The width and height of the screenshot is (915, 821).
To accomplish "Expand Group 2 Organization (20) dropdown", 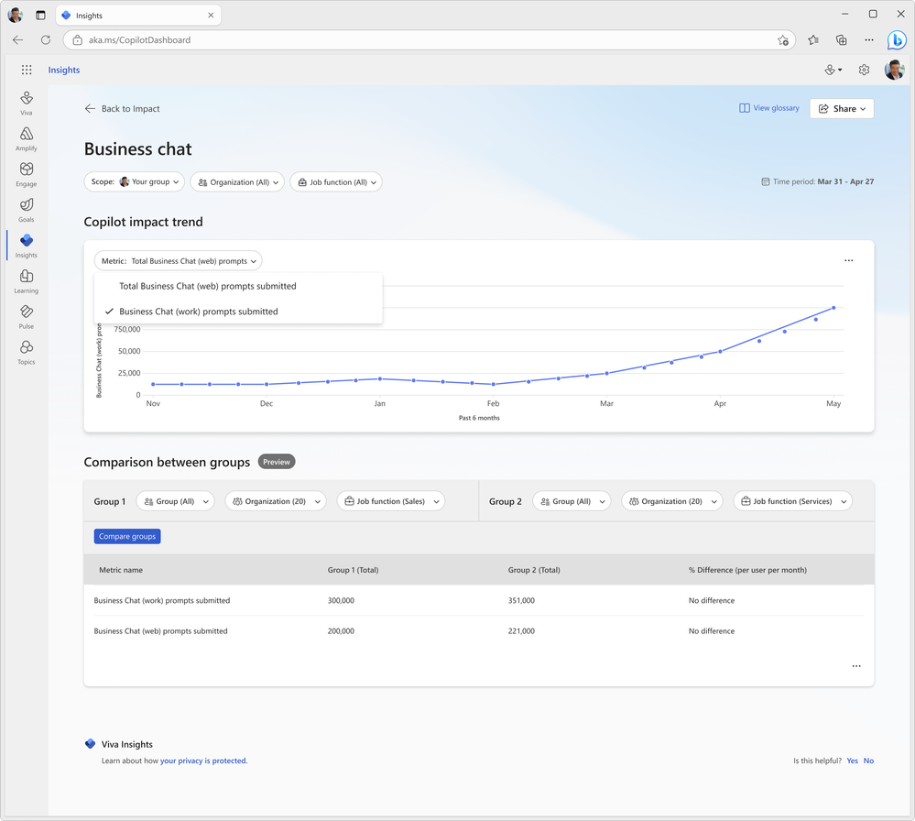I will [672, 501].
